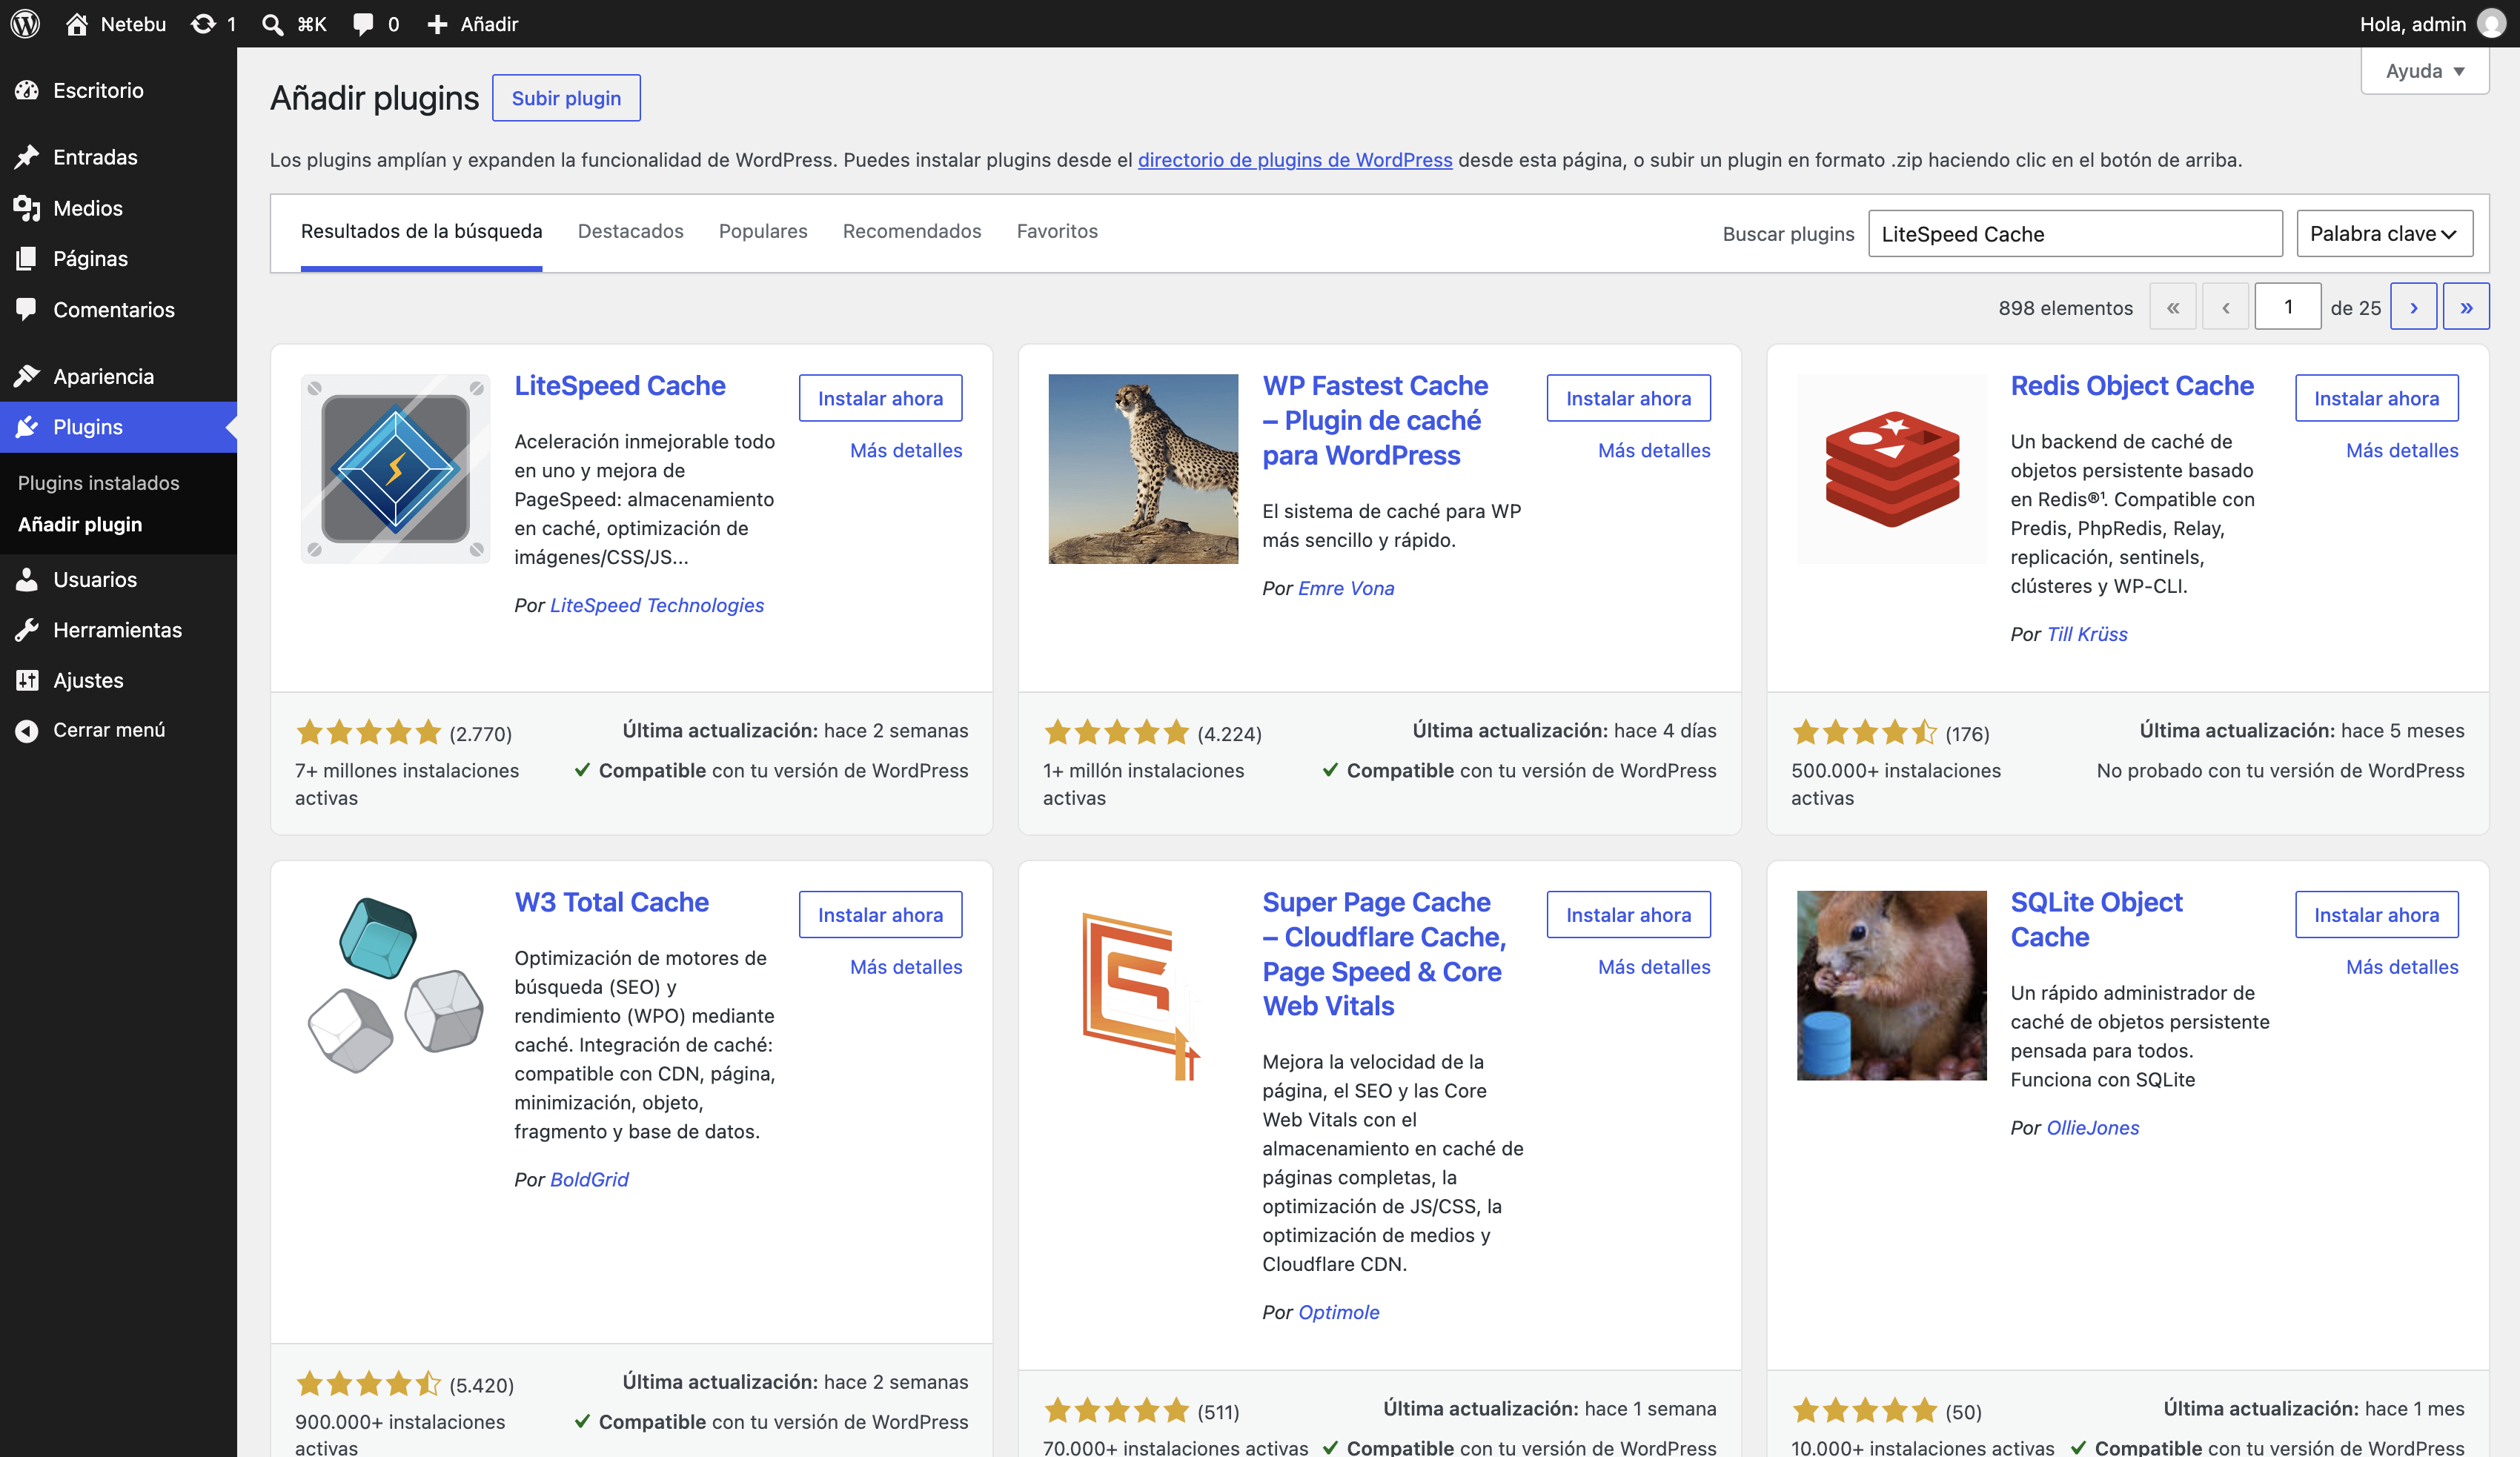2520x1457 pixels.
Task: Open the Palabra clave search type dropdown
Action: tap(2384, 233)
